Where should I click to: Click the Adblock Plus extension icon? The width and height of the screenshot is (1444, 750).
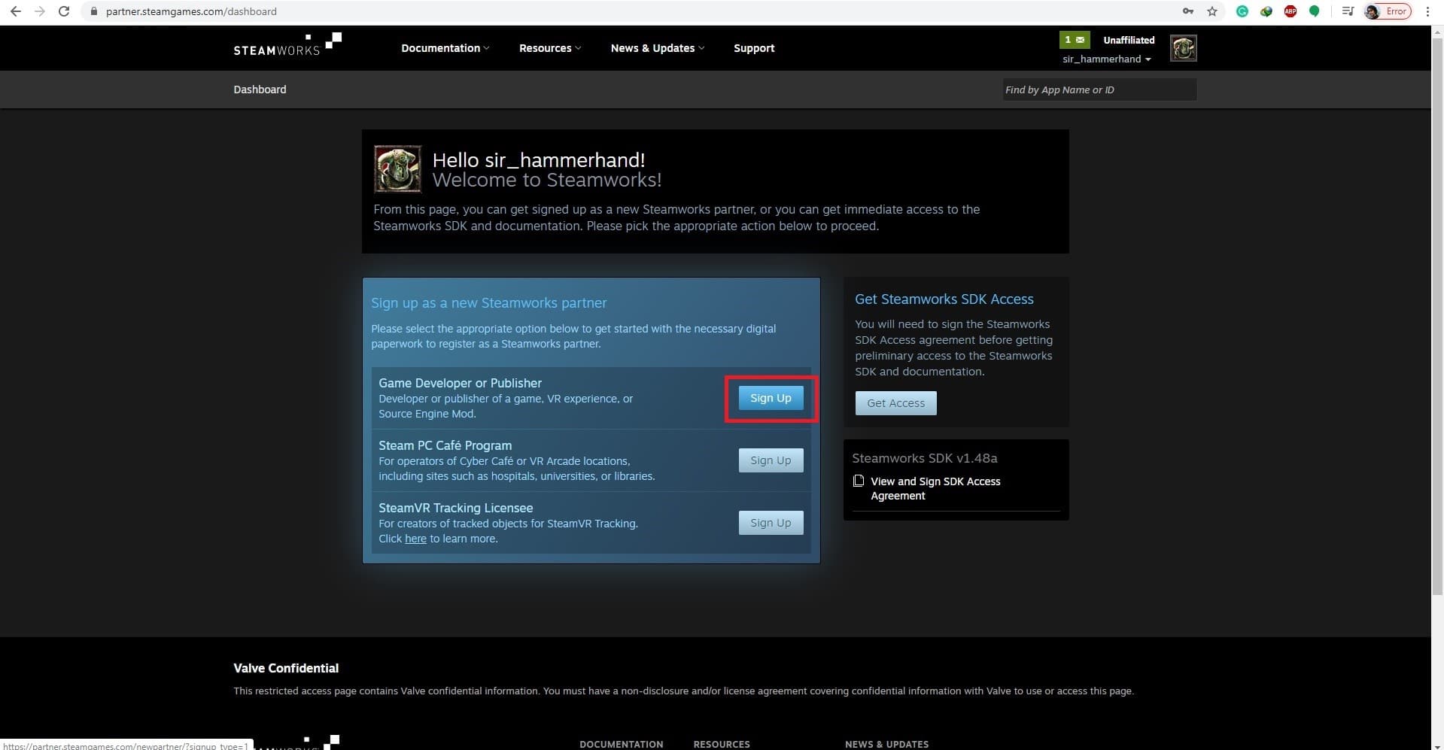point(1290,11)
